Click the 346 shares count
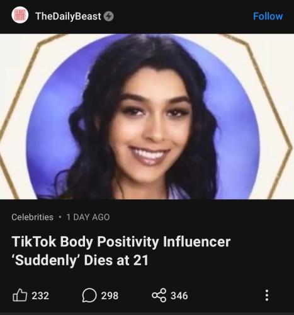 point(179,295)
